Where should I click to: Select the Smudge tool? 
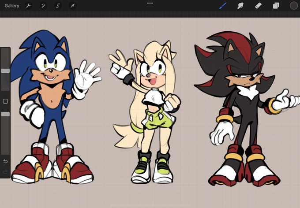(x=240, y=6)
